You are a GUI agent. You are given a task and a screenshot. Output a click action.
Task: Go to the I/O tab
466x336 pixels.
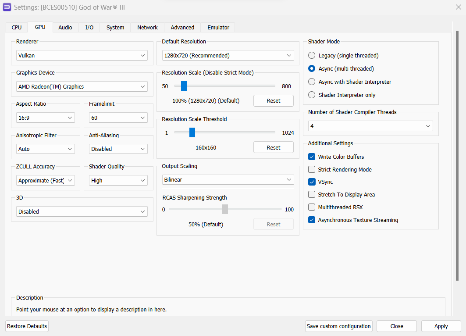click(x=89, y=27)
